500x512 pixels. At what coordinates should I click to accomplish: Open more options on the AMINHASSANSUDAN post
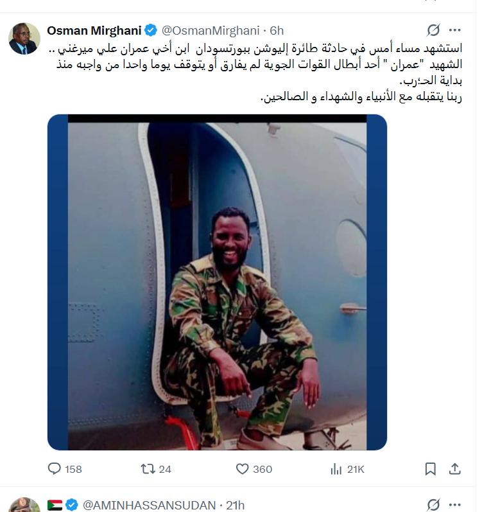(454, 505)
